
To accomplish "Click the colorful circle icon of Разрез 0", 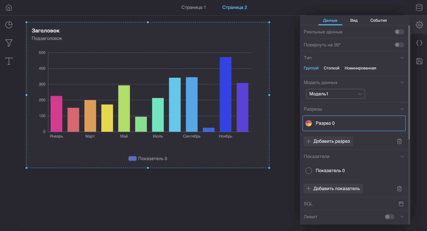I will [309, 123].
